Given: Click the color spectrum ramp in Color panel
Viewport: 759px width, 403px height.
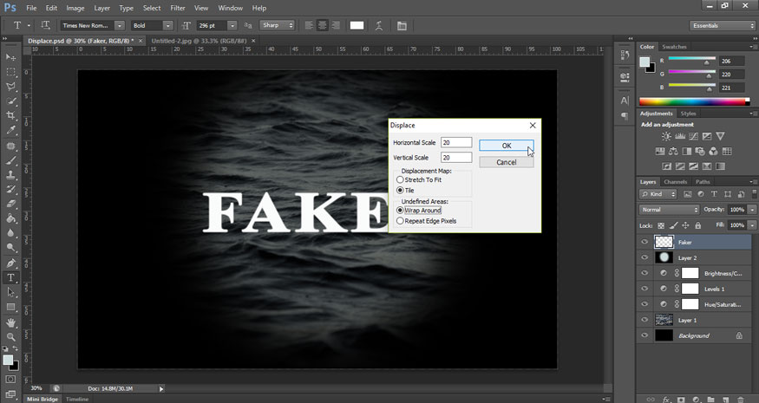Looking at the screenshot, I should [x=694, y=101].
